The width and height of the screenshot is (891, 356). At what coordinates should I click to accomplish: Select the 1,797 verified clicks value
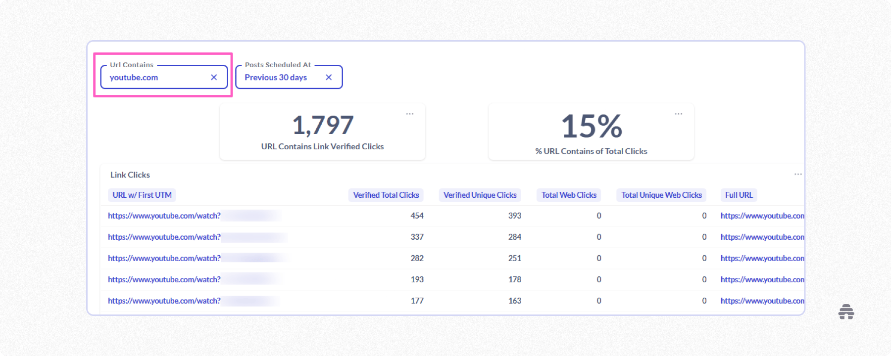tap(323, 125)
